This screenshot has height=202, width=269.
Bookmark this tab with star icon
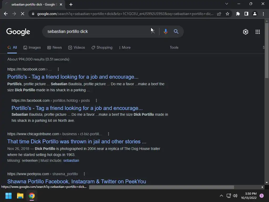pos(227,14)
